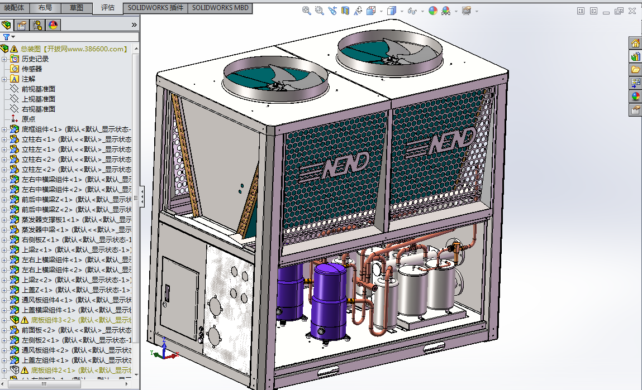The height and width of the screenshot is (390, 642).
Task: Expand the 历史记录 tree node
Action: 4,59
